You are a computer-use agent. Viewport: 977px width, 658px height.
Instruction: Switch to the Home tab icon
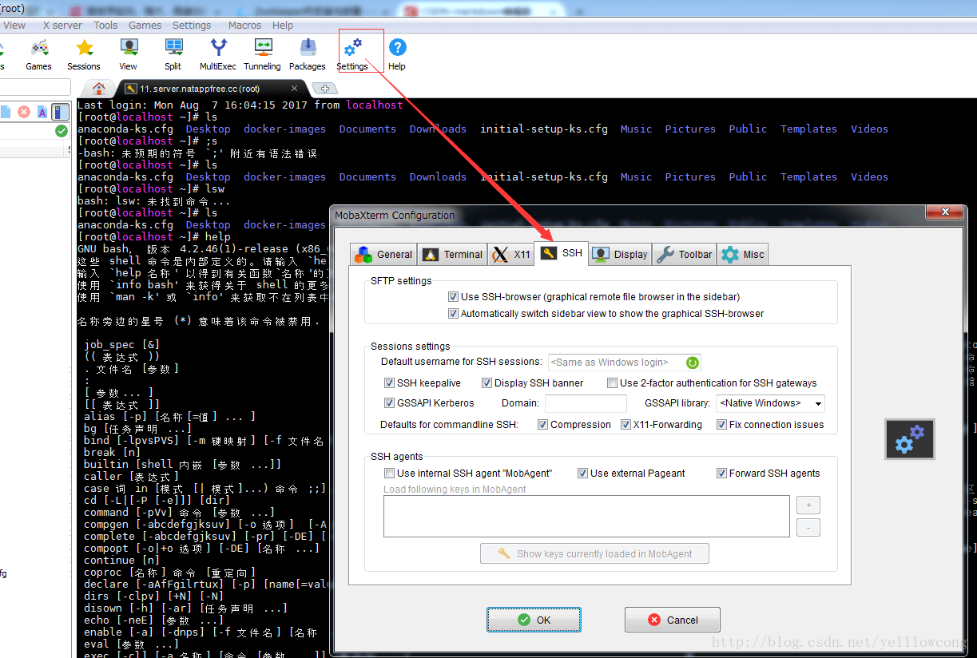click(x=99, y=88)
